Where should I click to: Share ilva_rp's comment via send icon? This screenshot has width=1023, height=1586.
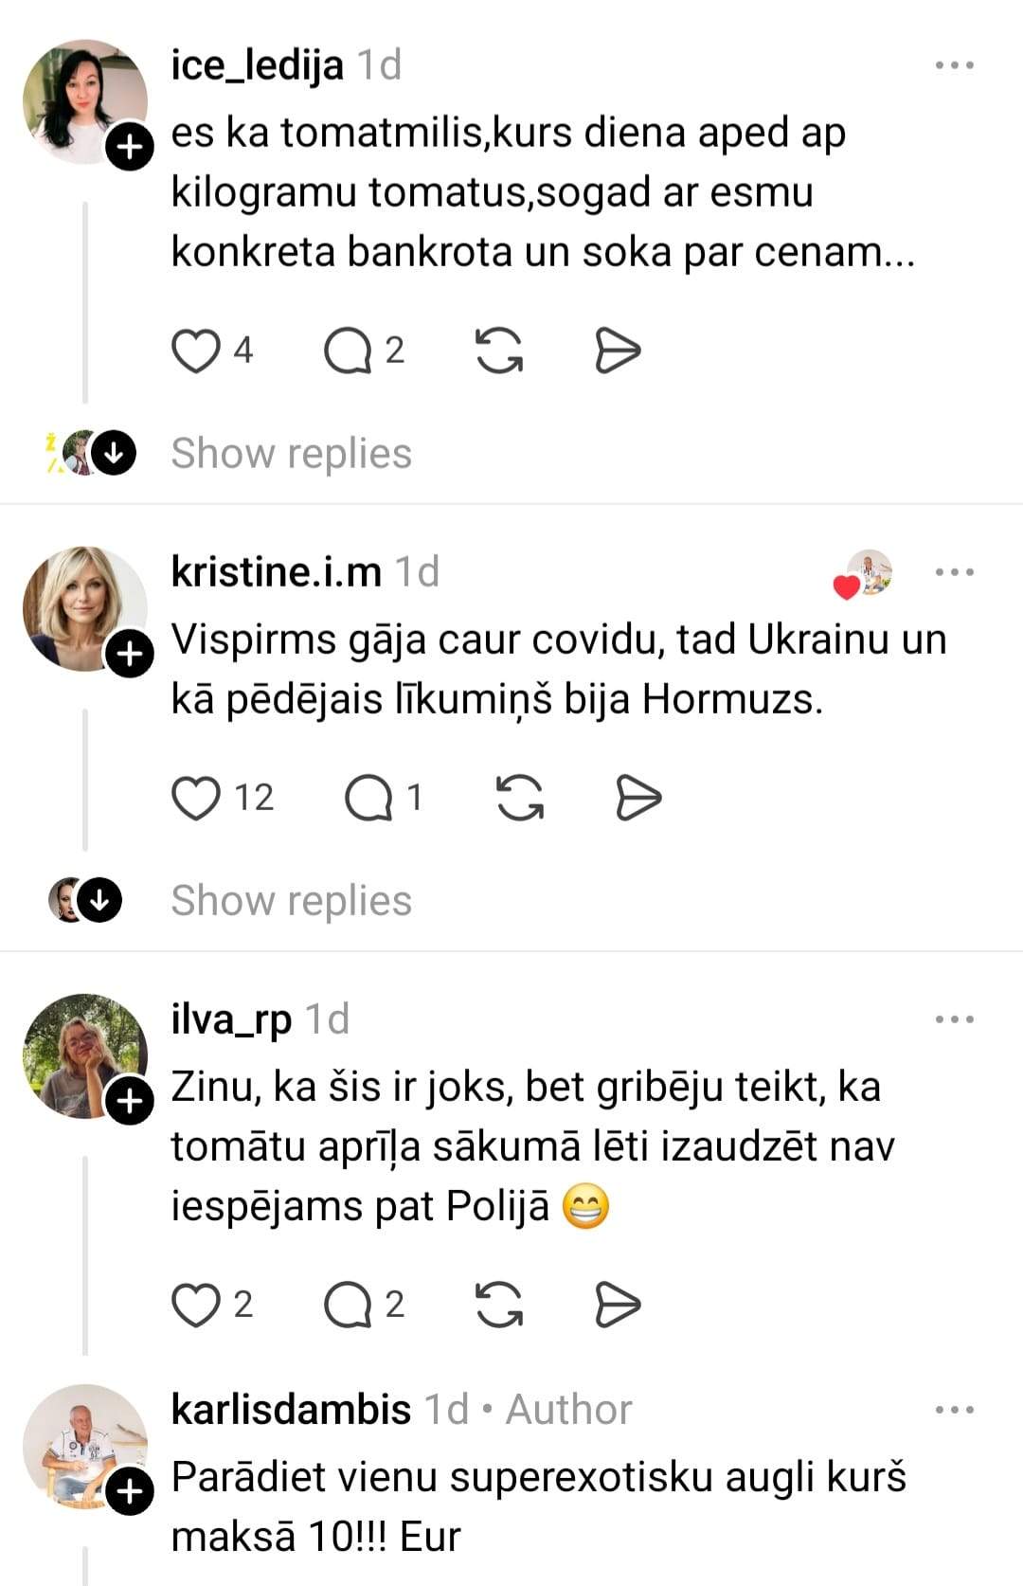[618, 1305]
